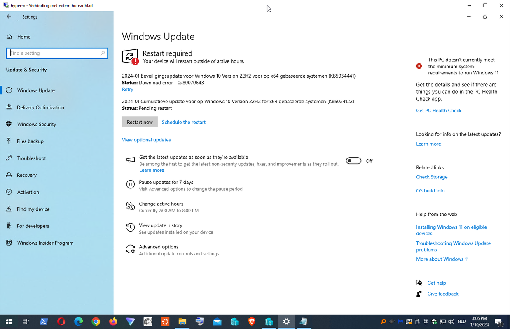Image resolution: width=510 pixels, height=329 pixels.
Task: Click the Home house icon in sidebar
Action: coord(9,37)
